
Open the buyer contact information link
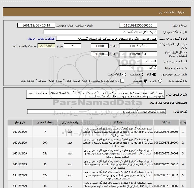point(42,39)
